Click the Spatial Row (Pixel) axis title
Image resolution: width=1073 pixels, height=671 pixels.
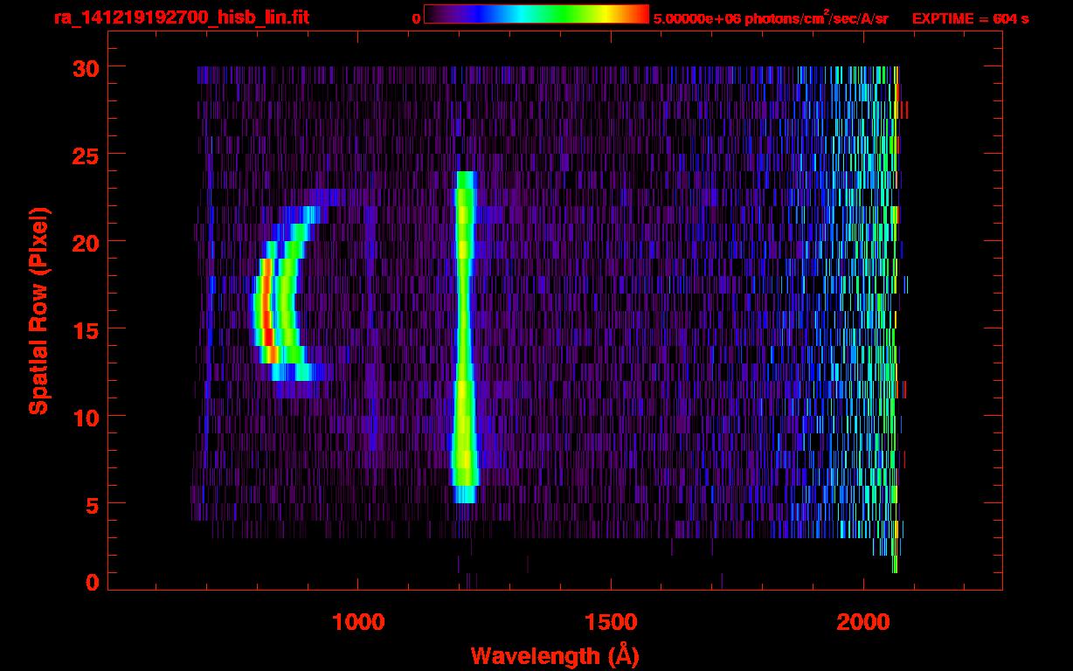pyautogui.click(x=38, y=310)
